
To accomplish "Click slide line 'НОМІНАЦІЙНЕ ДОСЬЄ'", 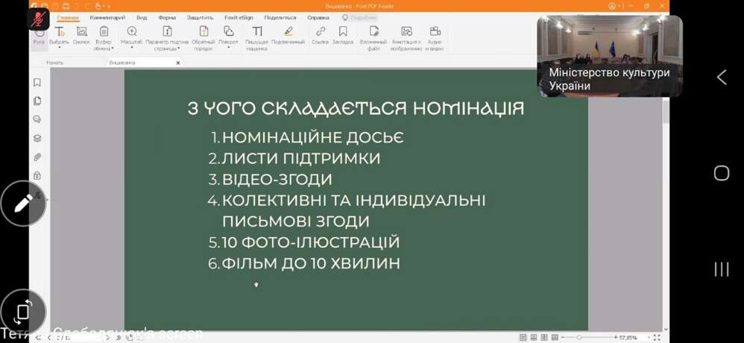I will [312, 138].
